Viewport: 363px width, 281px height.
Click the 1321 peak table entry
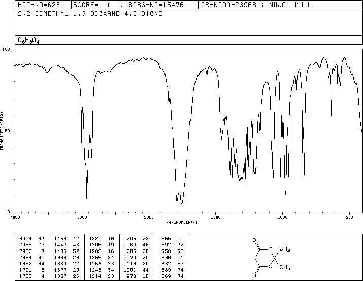coord(102,238)
